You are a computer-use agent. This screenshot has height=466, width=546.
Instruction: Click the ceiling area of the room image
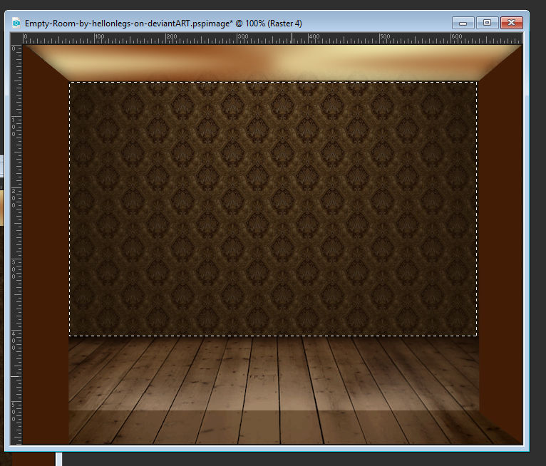273,63
